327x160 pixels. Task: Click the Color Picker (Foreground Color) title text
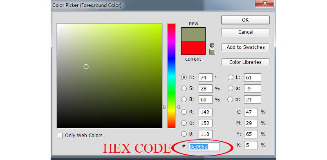87,5
